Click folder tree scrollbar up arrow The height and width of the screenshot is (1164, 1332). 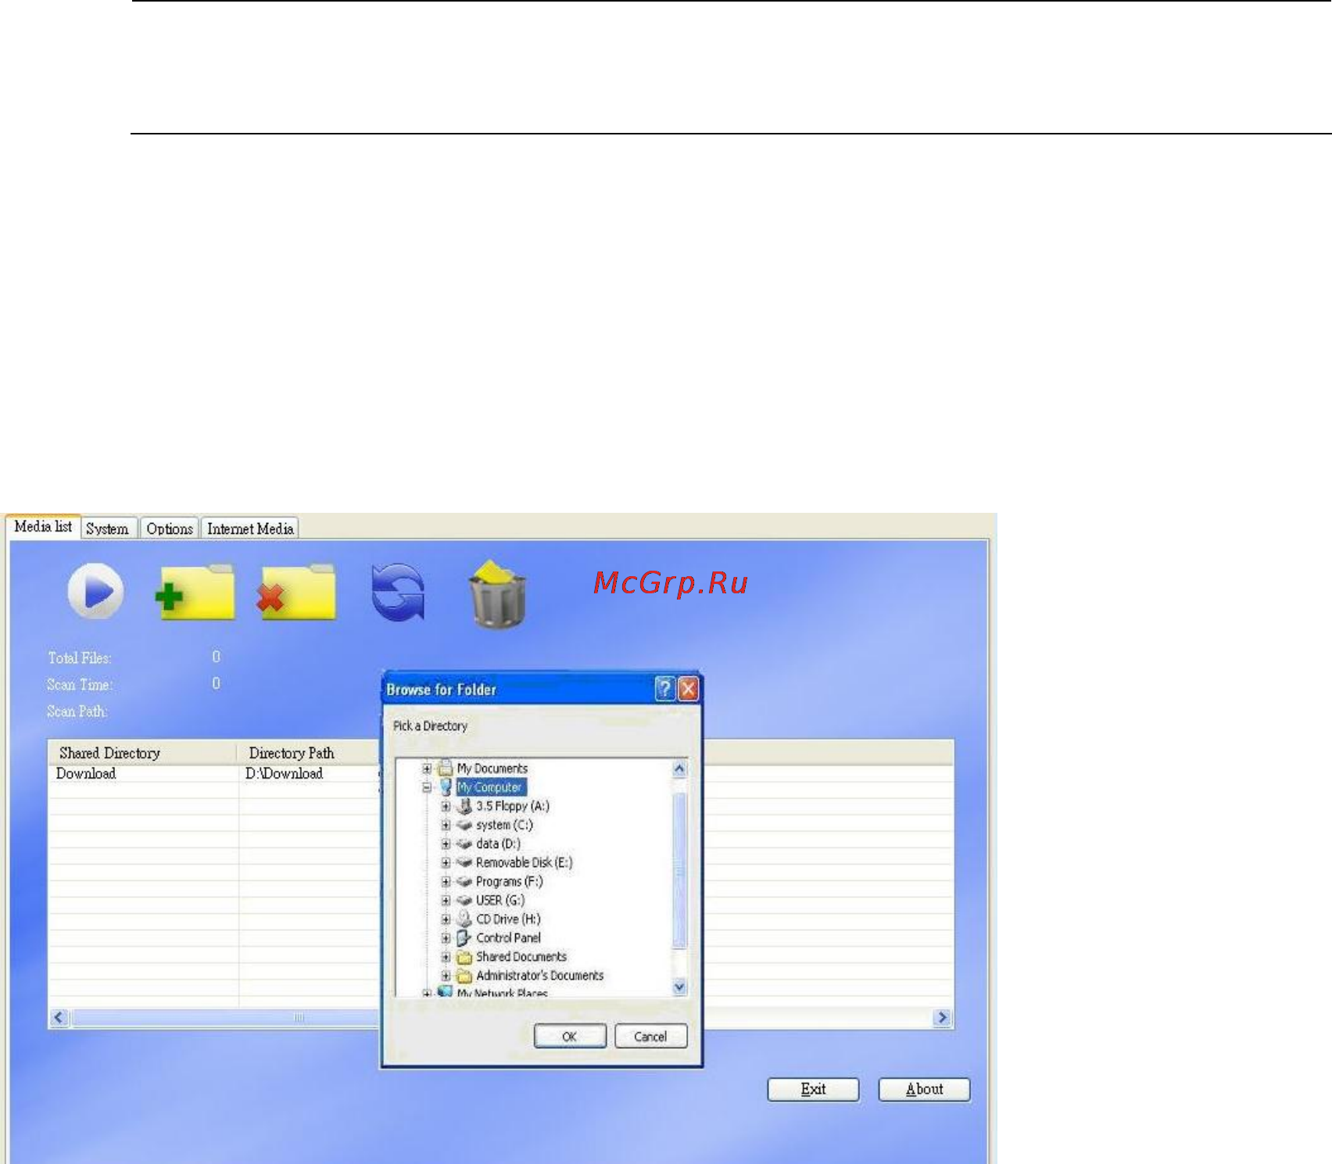click(x=679, y=768)
